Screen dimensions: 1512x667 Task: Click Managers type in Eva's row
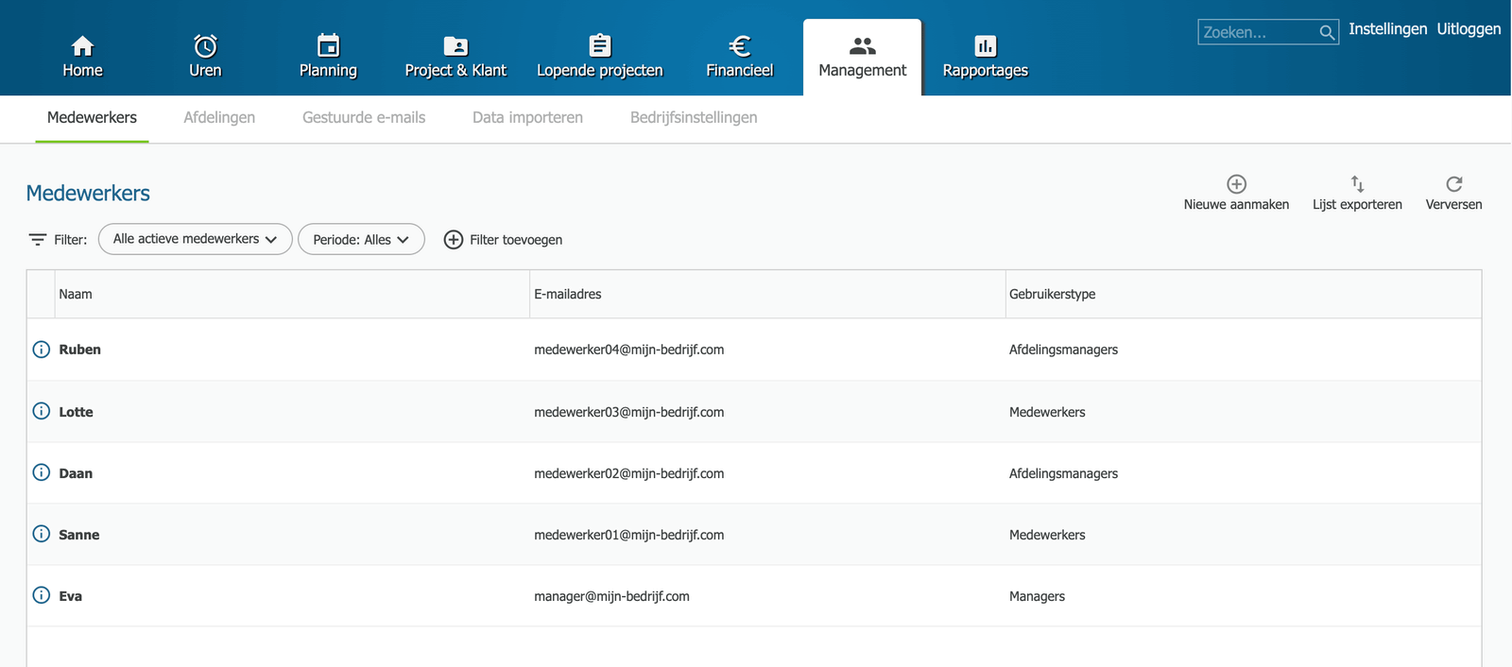1038,596
